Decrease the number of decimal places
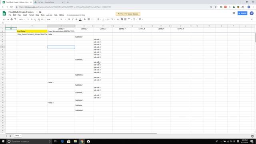This screenshot has height=144, width=256. pyautogui.click(x=35, y=19)
